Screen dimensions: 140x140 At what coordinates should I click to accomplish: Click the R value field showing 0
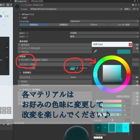(126, 101)
